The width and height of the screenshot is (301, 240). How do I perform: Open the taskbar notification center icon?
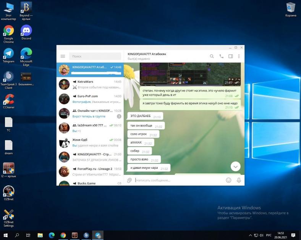click(x=293, y=235)
